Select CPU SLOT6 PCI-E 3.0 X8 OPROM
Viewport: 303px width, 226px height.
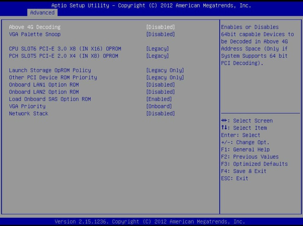(x=65, y=49)
